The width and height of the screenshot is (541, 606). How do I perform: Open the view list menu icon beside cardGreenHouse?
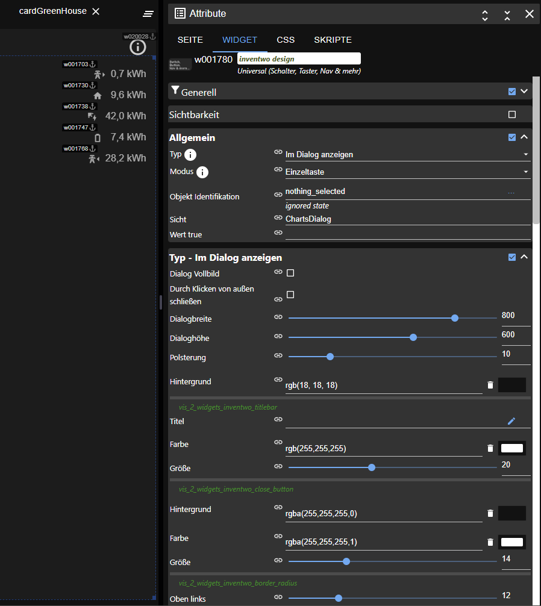tap(148, 13)
